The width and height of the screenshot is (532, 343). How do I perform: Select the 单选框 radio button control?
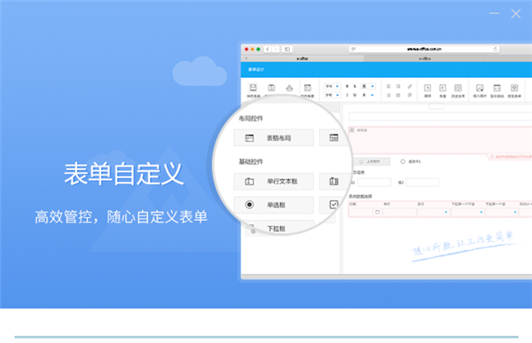[273, 205]
